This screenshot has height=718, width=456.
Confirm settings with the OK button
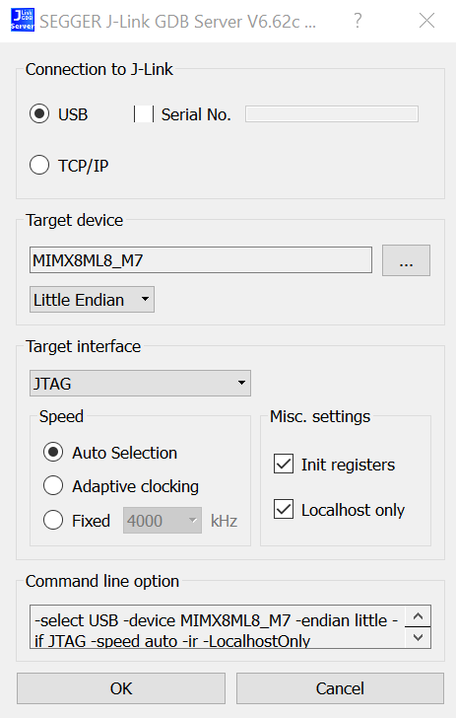[x=121, y=688]
